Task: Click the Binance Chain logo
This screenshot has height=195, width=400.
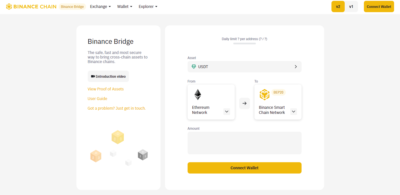Action: (31, 6)
